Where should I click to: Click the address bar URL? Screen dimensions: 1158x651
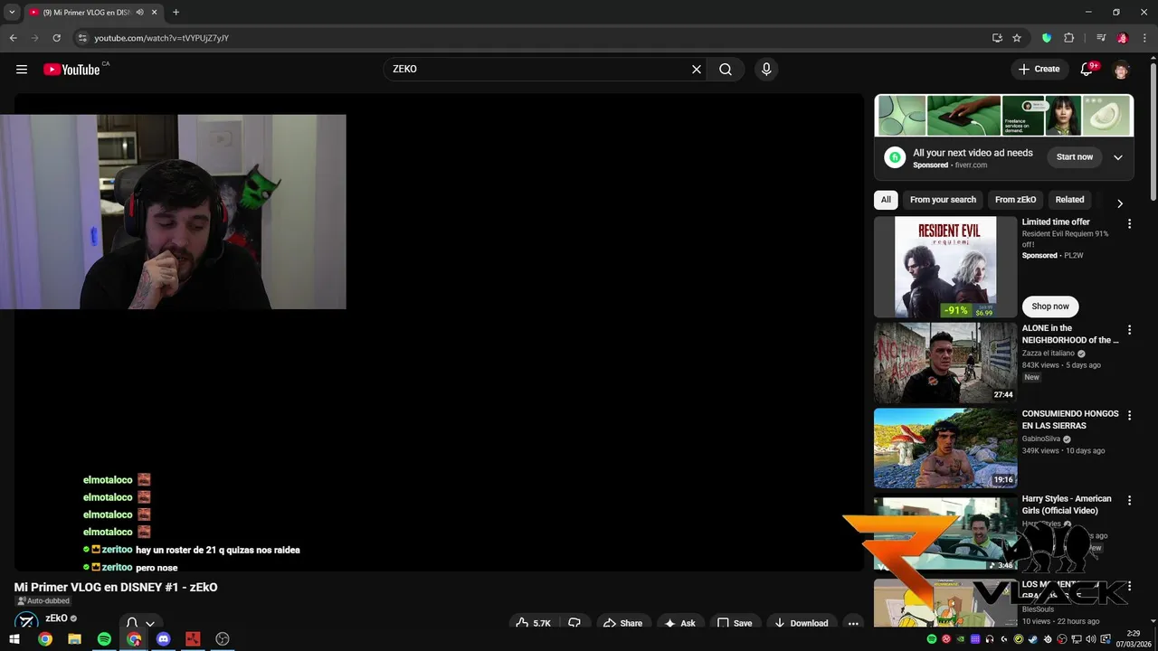point(162,38)
